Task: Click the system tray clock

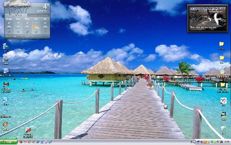Action: click(x=227, y=142)
